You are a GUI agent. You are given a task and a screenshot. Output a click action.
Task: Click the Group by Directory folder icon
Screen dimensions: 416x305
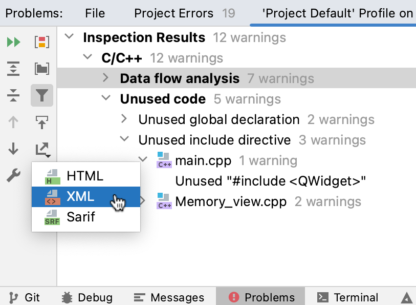42,68
